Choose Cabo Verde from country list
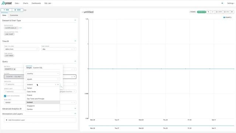The image size is (236, 133). click(43, 92)
